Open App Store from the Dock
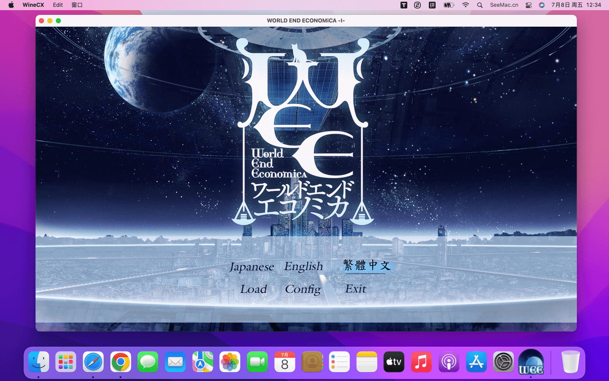The width and height of the screenshot is (609, 381). tap(476, 362)
